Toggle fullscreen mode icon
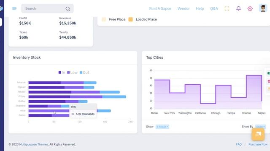The image size is (270, 151). click(227, 8)
